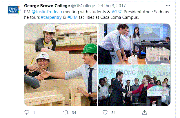This screenshot has height=118, width=180.
Task: Open the George Brown College display name
Action: coord(46,5)
